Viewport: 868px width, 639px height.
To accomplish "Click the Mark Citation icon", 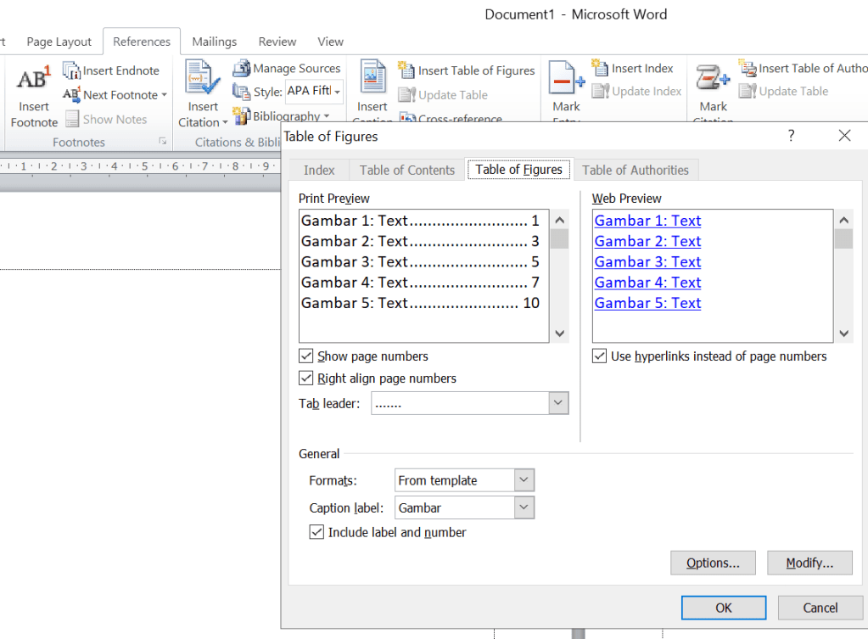I will click(x=713, y=81).
